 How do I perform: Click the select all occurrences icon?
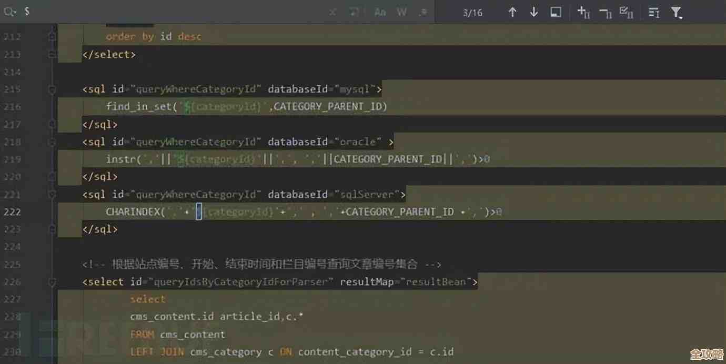[627, 13]
